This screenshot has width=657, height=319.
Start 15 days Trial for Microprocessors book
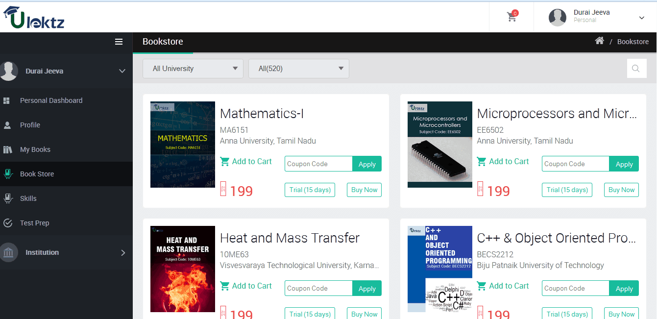[567, 190]
